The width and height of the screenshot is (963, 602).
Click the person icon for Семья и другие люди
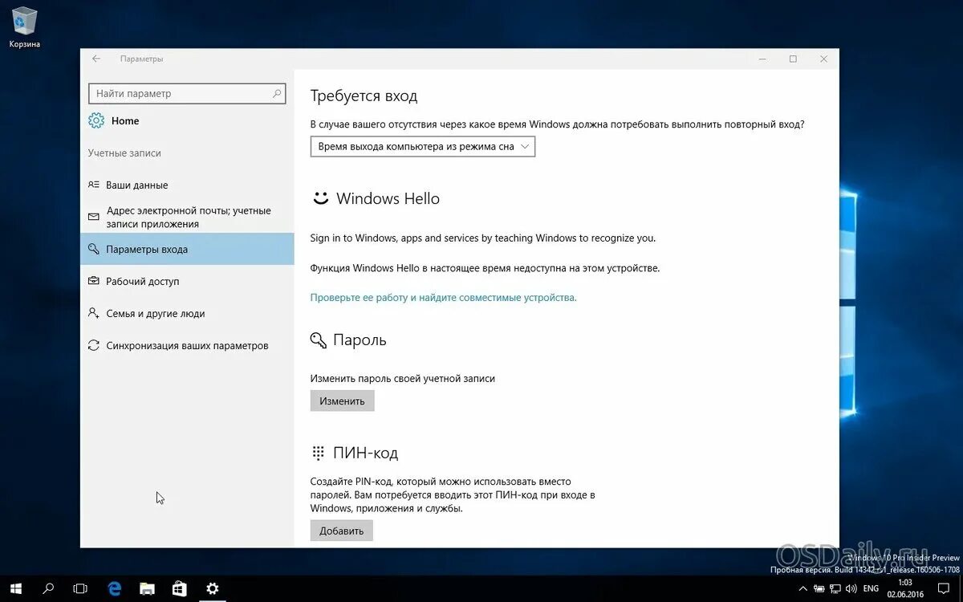click(94, 313)
